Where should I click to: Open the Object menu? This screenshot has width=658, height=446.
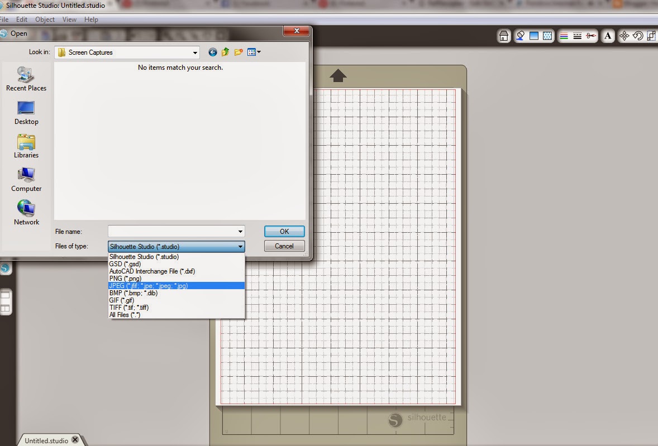[45, 20]
